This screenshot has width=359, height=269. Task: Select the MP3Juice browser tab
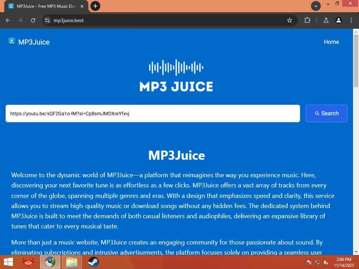(x=46, y=6)
